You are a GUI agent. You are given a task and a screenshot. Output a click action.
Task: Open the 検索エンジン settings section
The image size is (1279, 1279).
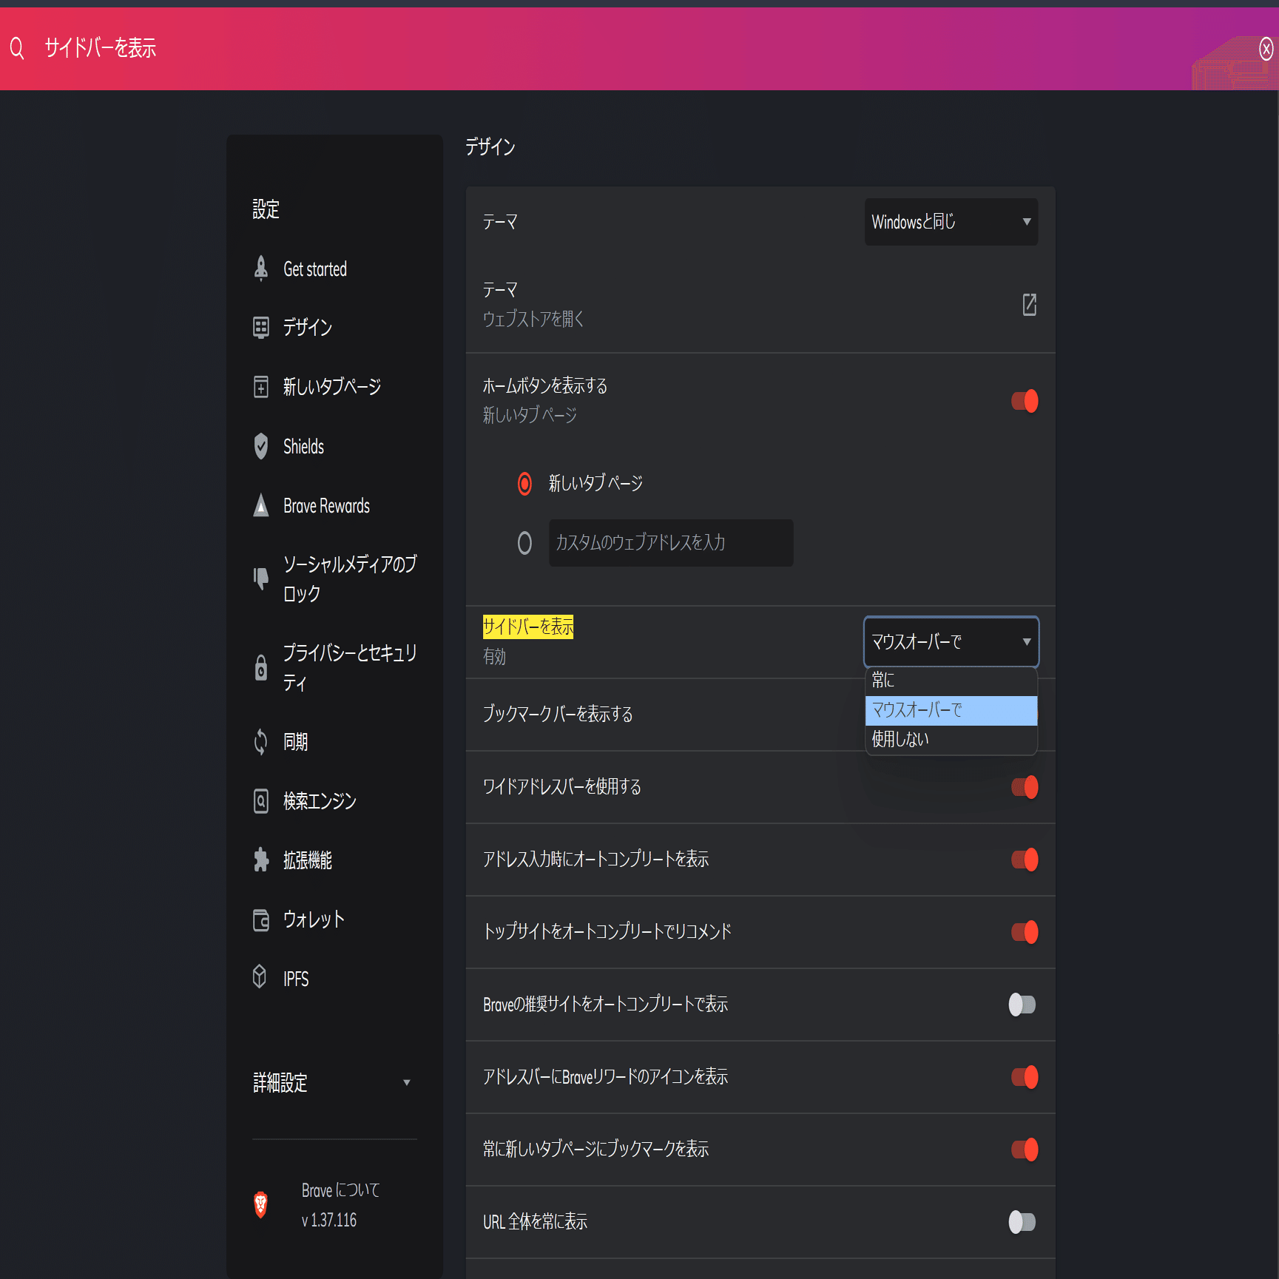[x=320, y=800]
